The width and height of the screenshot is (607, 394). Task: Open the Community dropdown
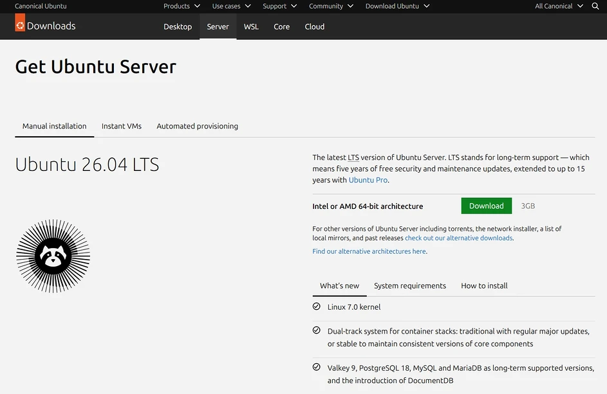pos(331,6)
